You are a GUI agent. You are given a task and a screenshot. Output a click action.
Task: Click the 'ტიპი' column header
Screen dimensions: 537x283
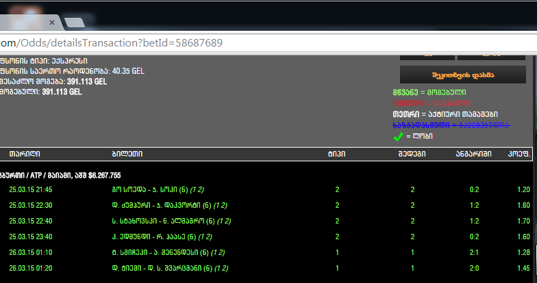pyautogui.click(x=337, y=154)
